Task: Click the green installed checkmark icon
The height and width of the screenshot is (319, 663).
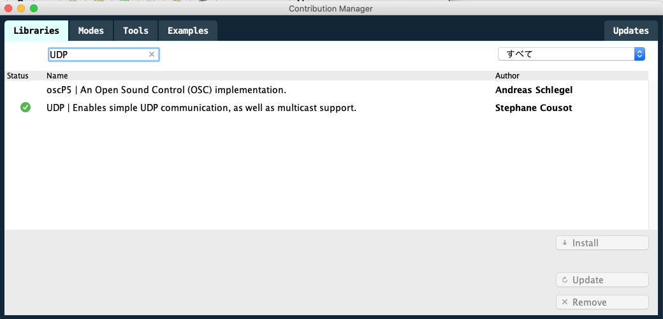Action: click(x=25, y=108)
